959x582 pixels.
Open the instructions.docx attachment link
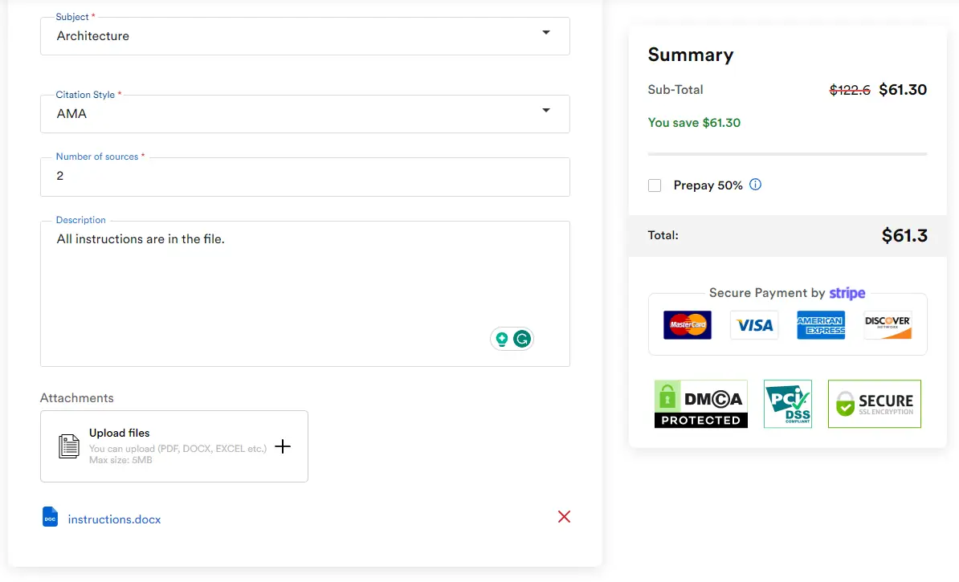(114, 519)
